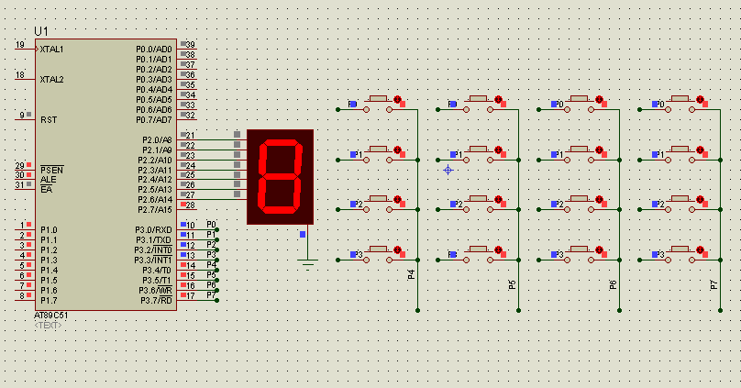Select the U1 microcontroller chip body
Screen dimensions: 741x388
click(x=105, y=175)
